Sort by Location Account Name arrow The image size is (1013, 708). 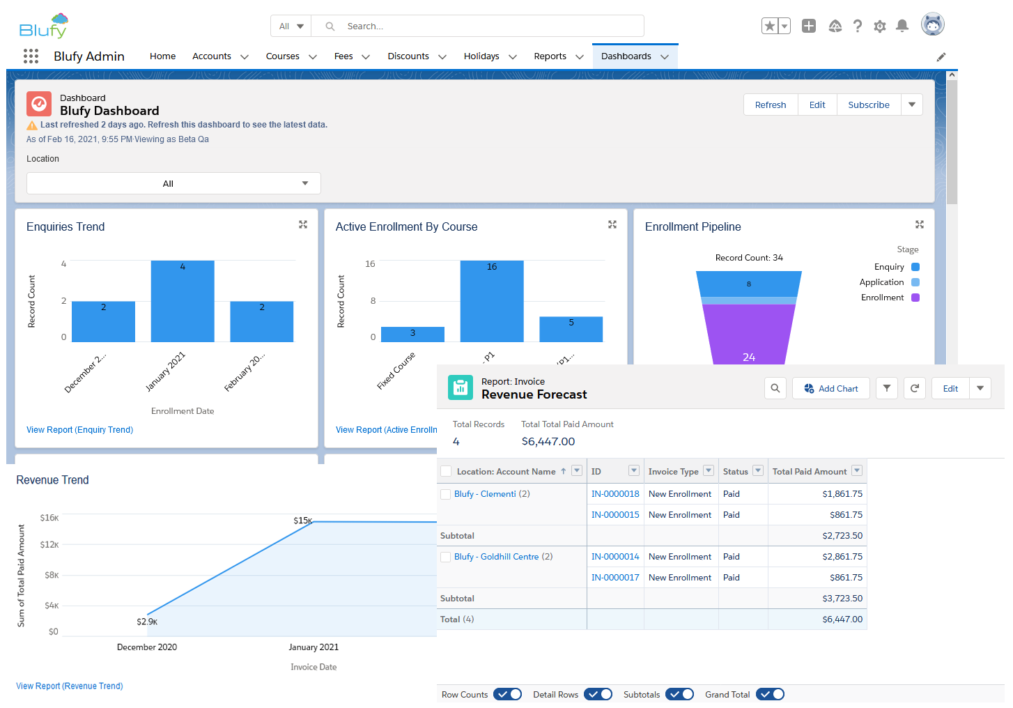pos(563,472)
